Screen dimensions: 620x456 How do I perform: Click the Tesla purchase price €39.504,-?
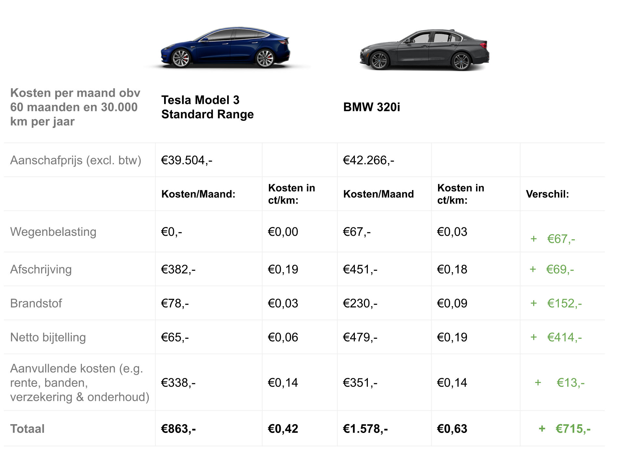pyautogui.click(x=187, y=160)
